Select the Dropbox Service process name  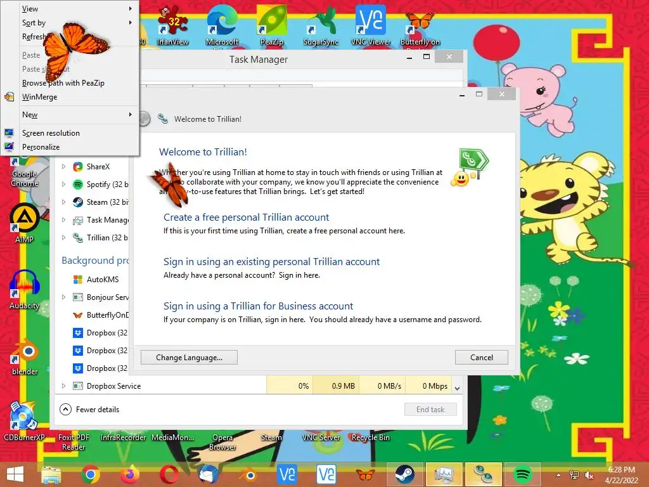[x=113, y=386]
